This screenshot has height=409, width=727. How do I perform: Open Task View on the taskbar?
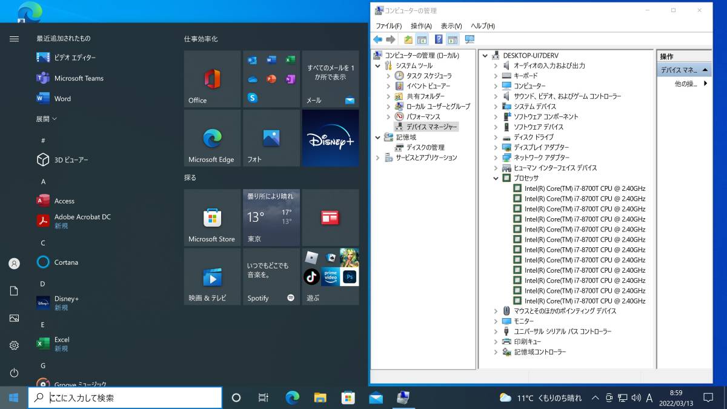tap(263, 397)
